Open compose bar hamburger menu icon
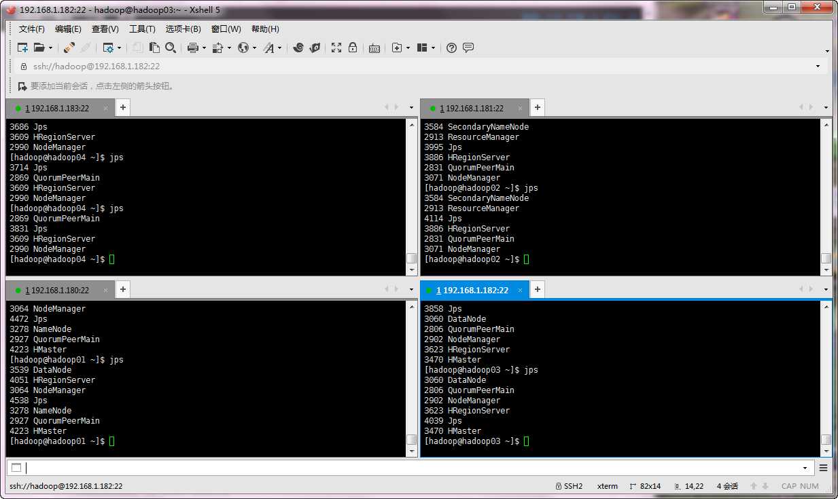The height and width of the screenshot is (499, 838). click(x=823, y=468)
